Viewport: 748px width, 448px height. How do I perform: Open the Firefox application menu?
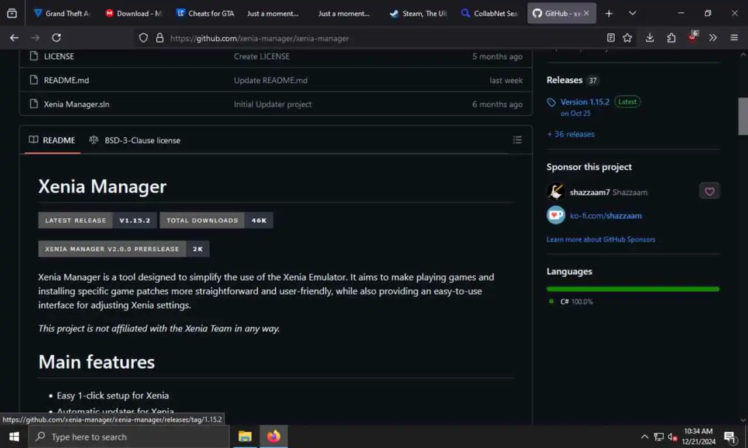(735, 38)
